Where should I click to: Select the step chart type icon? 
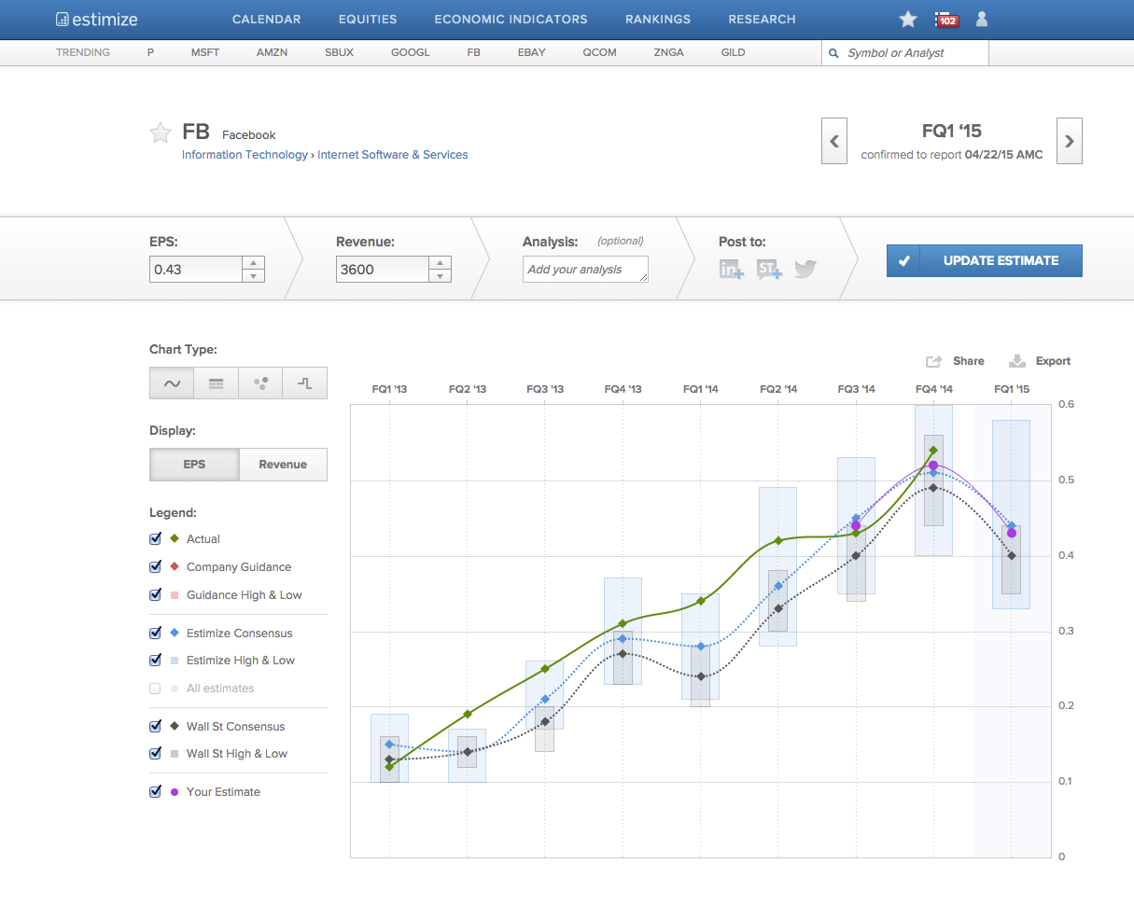pos(305,383)
